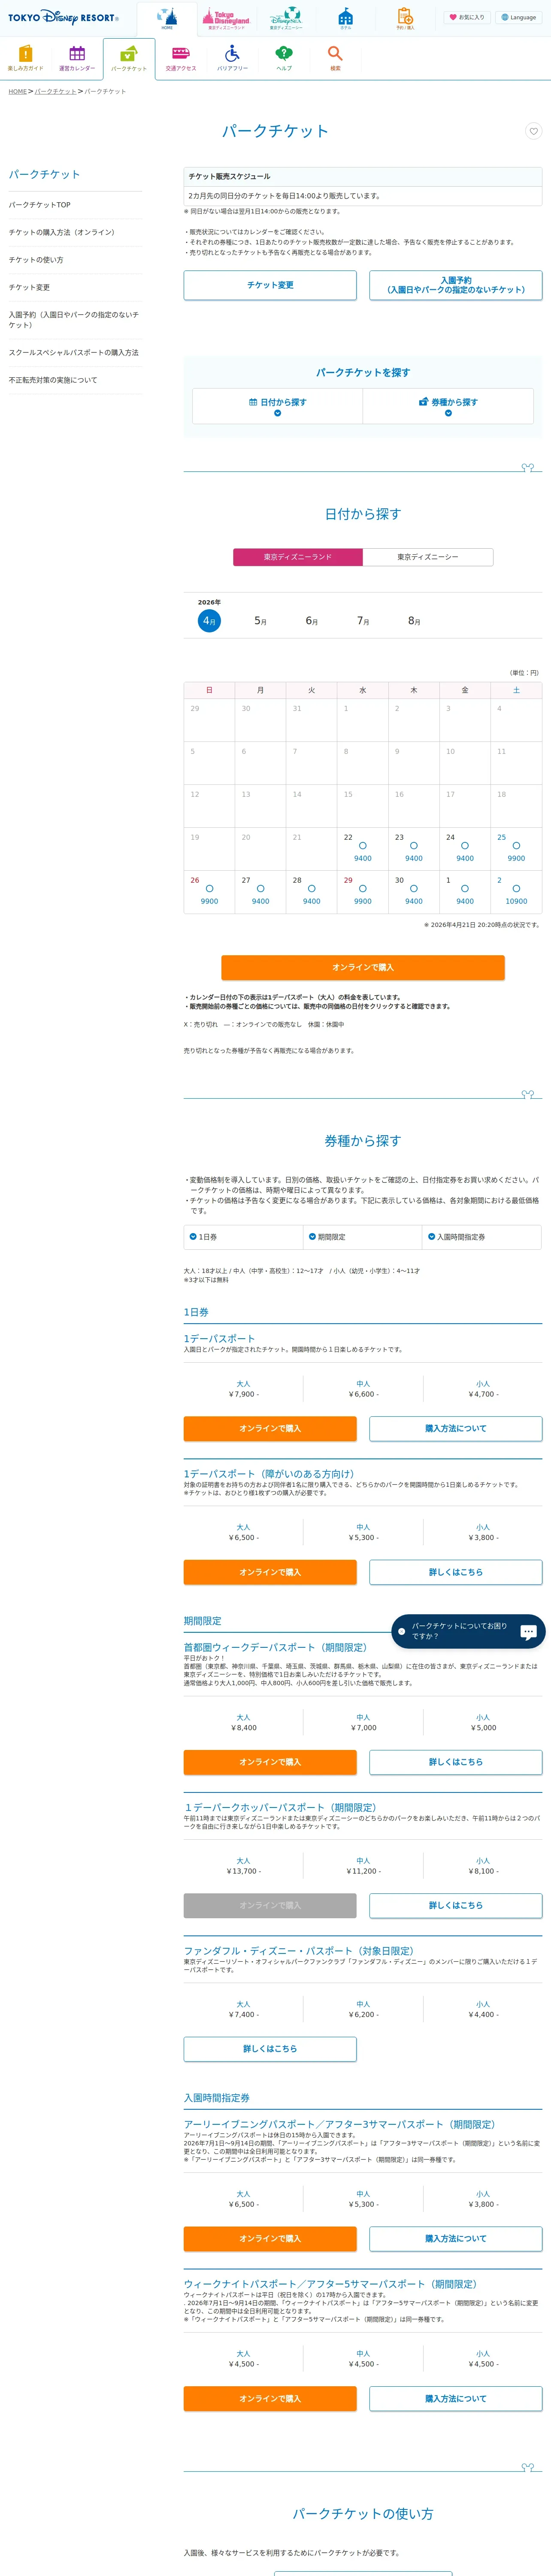Buy 首都圏ウィークデーパスポート online

pyautogui.click(x=270, y=1762)
